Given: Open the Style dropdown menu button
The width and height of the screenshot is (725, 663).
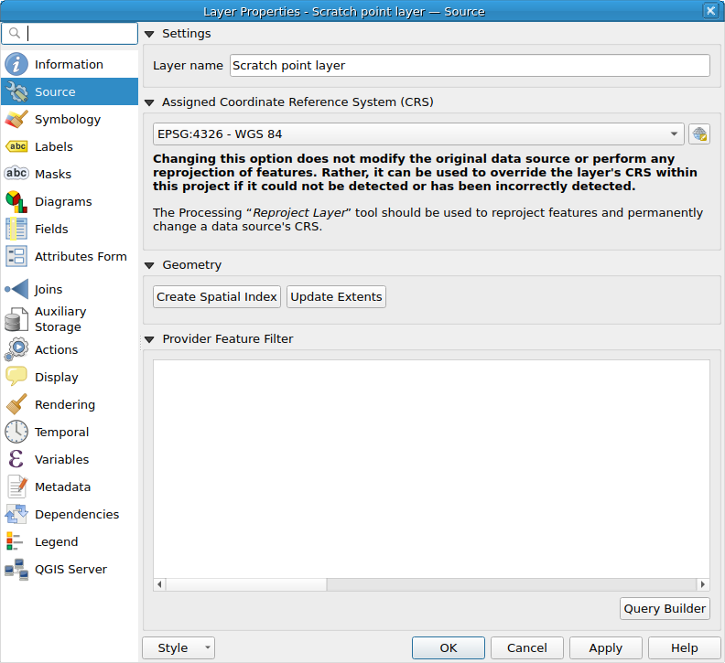Looking at the screenshot, I should click(x=178, y=647).
